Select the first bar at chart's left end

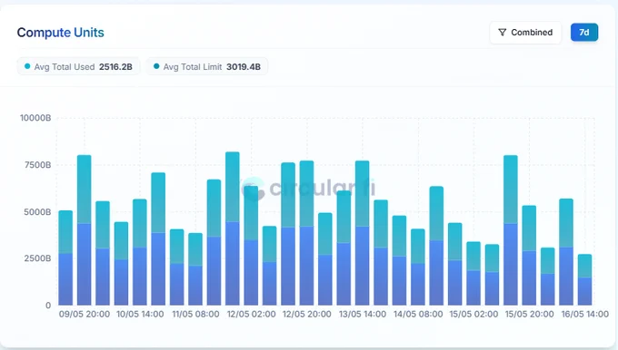65,258
